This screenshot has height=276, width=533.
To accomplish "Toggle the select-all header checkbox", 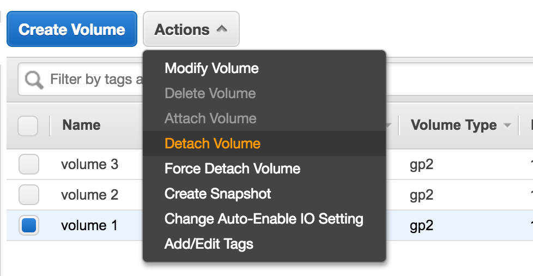I will point(28,125).
